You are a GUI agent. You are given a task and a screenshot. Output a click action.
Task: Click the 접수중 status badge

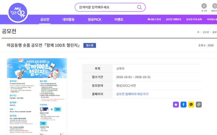90,45
